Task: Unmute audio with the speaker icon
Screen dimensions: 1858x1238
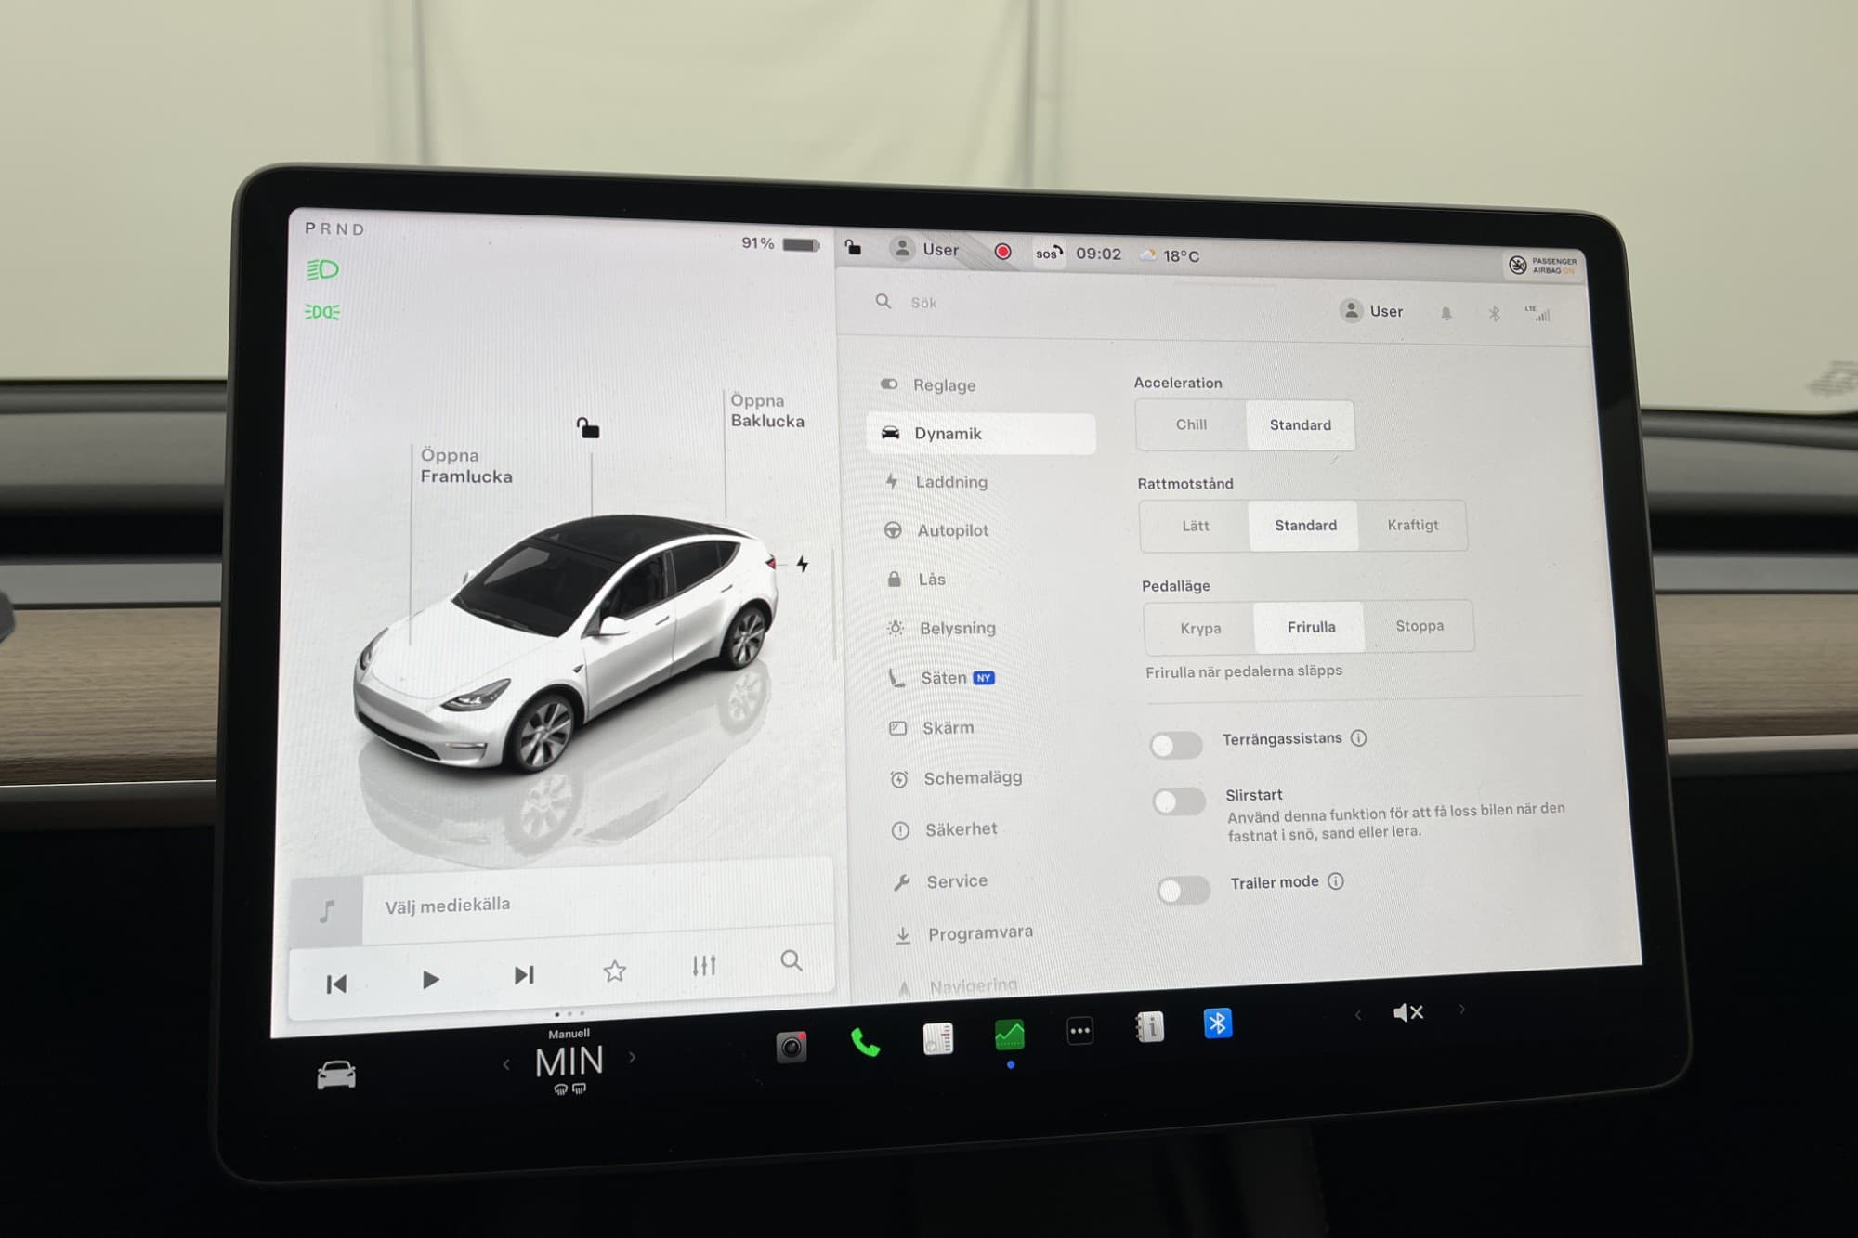Action: point(1408,1012)
